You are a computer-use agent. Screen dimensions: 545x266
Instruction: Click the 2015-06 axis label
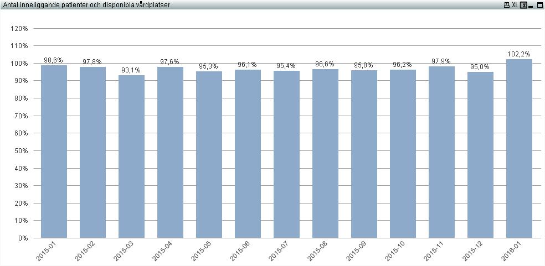click(239, 252)
